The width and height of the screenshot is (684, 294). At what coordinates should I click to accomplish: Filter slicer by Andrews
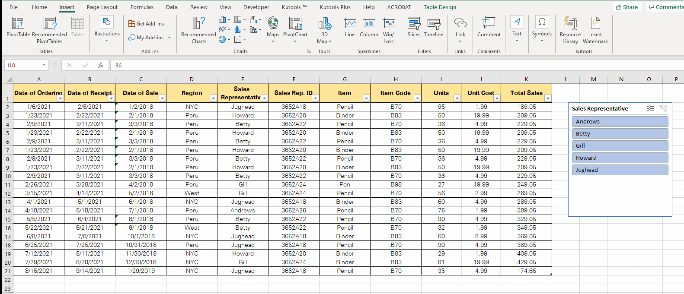click(x=620, y=121)
